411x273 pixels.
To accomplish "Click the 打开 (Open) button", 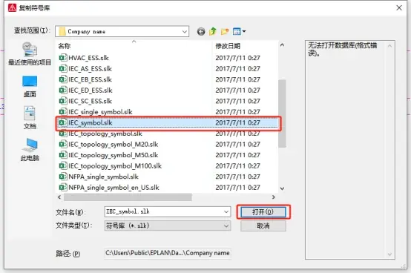I will 263,212.
